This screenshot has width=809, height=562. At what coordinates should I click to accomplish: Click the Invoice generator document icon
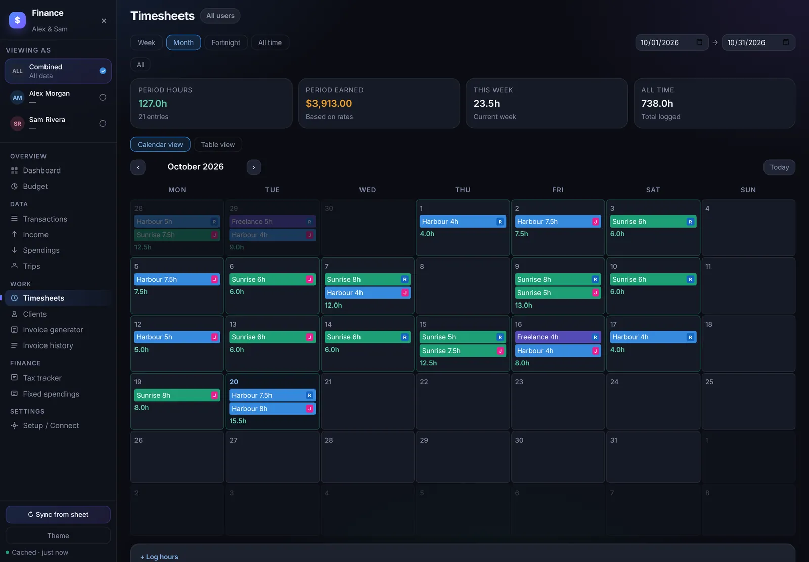pos(14,329)
